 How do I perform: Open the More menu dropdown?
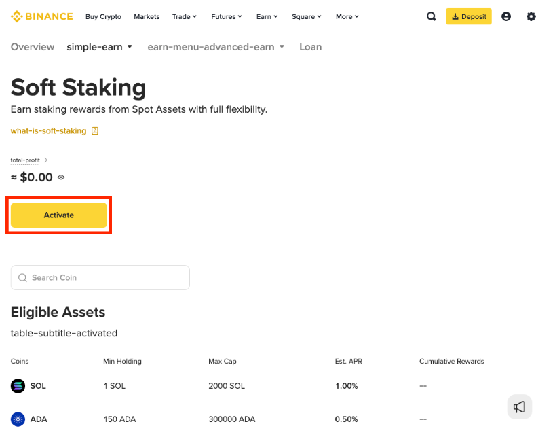coord(347,16)
